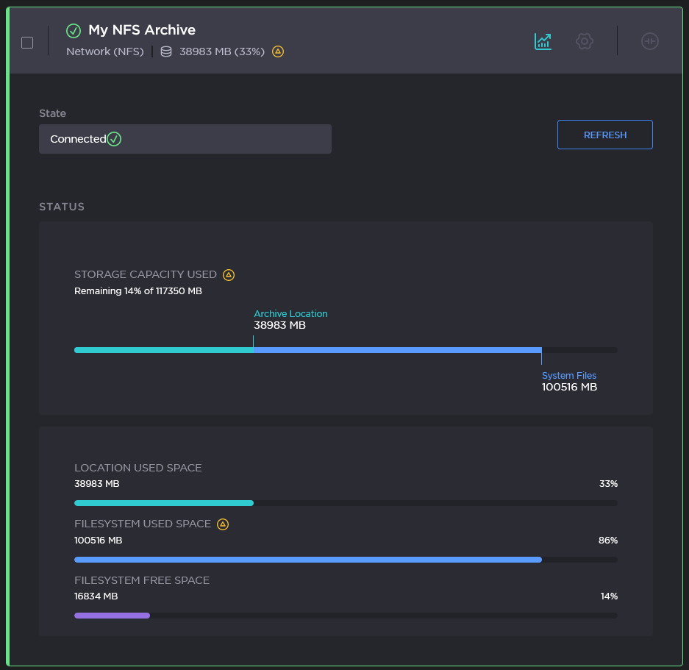Click the storage disk icon in header
Viewport: 689px width, 670px height.
pyautogui.click(x=166, y=51)
